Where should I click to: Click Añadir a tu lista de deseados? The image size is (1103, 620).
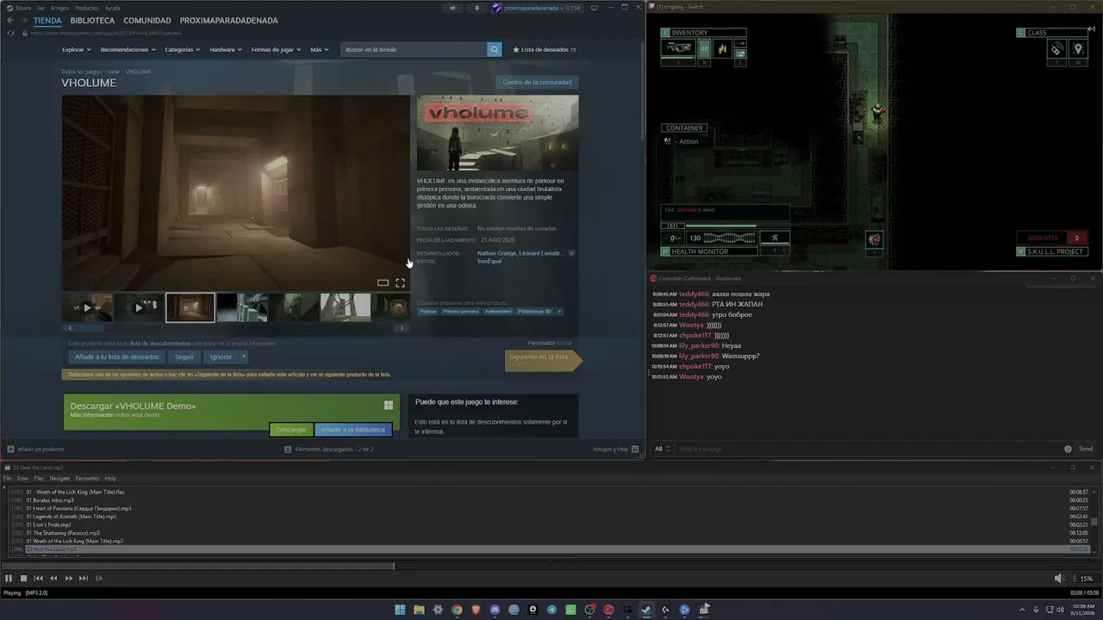point(116,356)
